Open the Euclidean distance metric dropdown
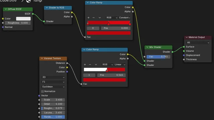 coord(53,87)
